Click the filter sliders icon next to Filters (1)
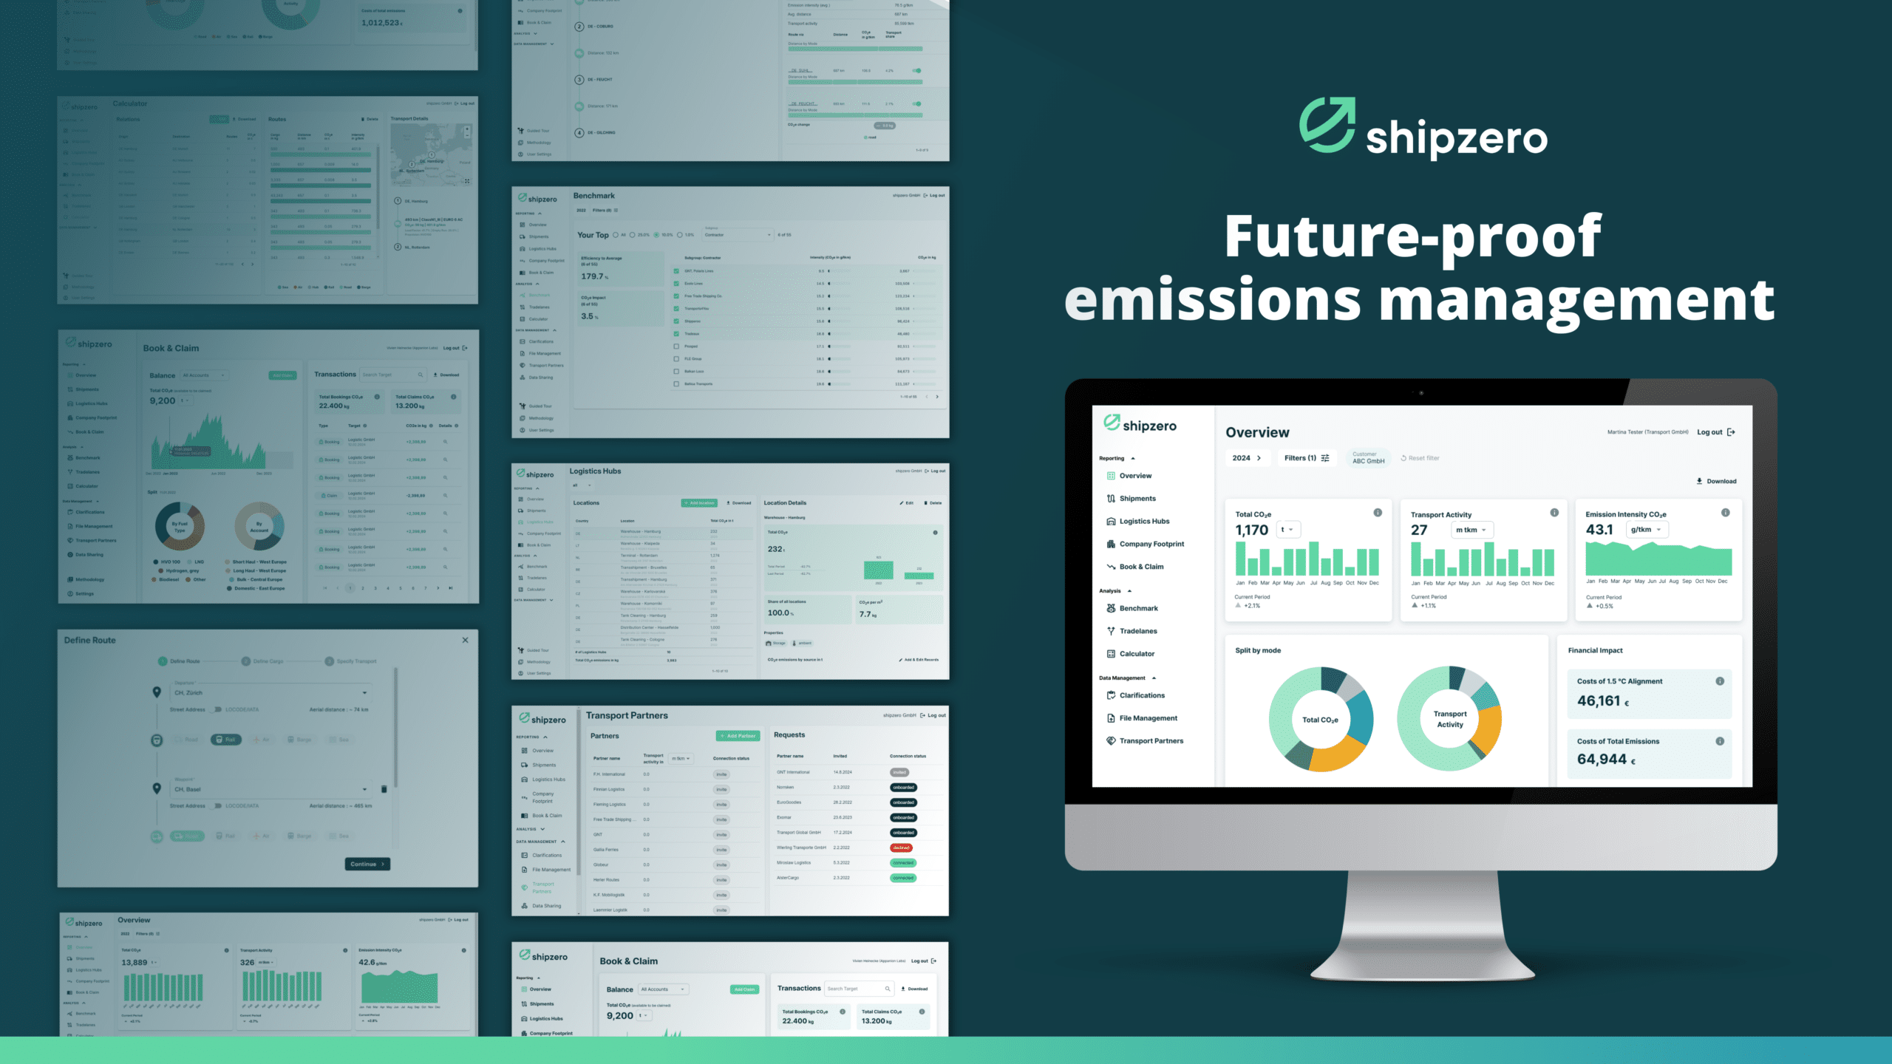 click(x=1325, y=458)
